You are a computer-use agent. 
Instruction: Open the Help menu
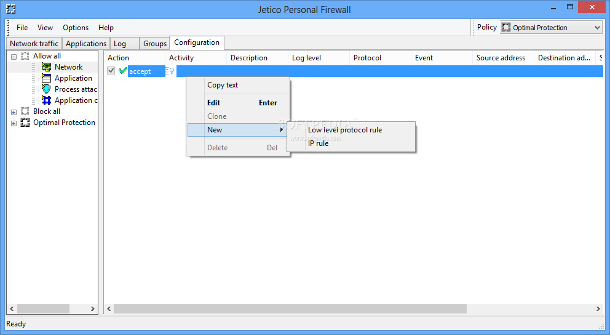click(x=106, y=28)
